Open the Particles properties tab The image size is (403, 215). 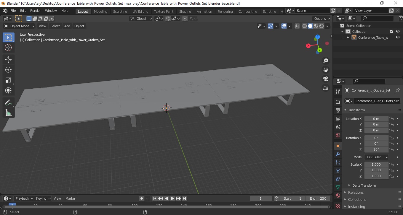(x=338, y=162)
